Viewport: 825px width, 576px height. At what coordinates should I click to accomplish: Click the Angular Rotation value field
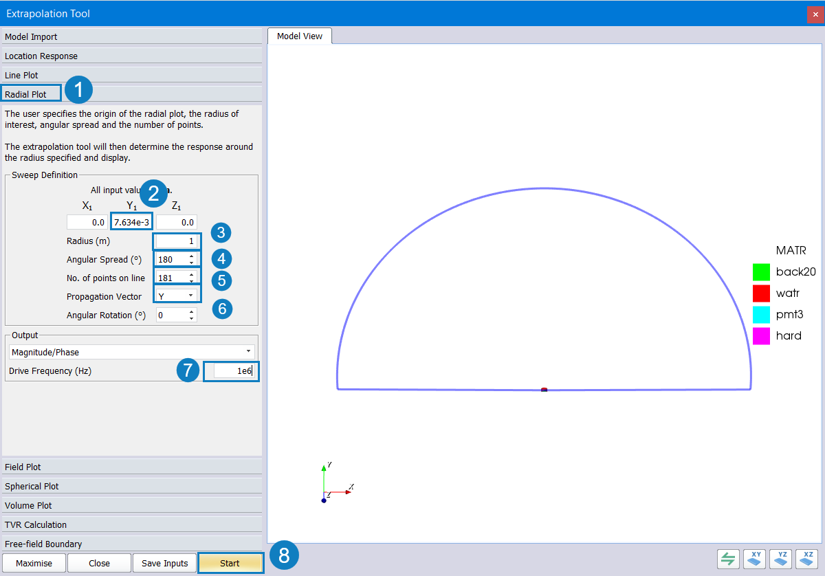click(x=171, y=315)
